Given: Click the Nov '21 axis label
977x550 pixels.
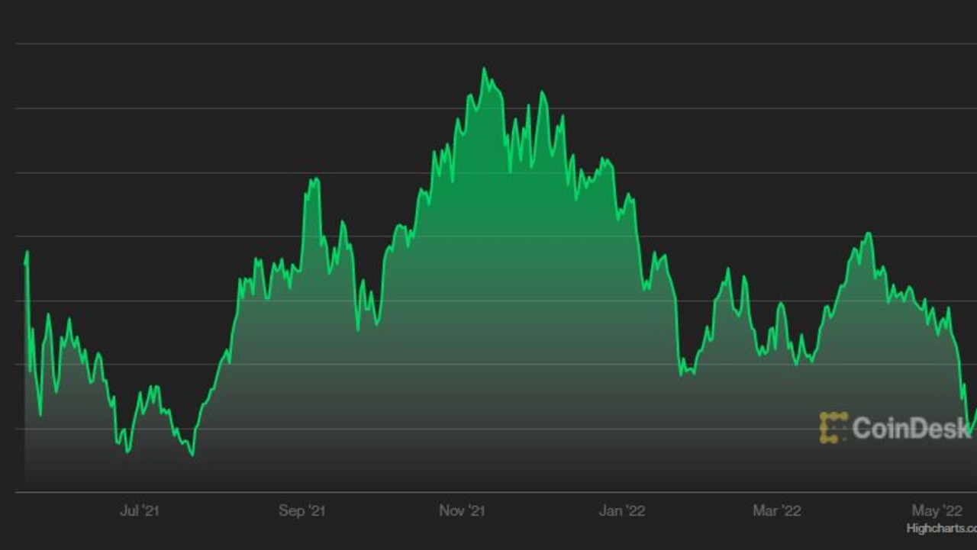Looking at the screenshot, I should coord(462,510).
